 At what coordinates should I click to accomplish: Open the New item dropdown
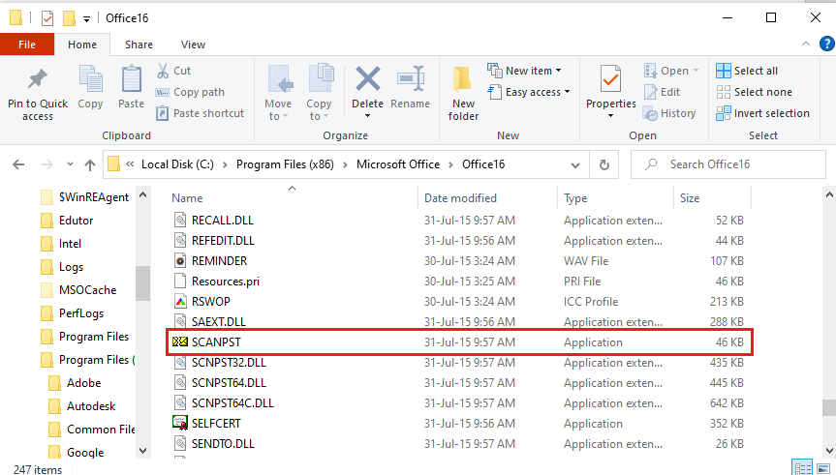tap(525, 71)
